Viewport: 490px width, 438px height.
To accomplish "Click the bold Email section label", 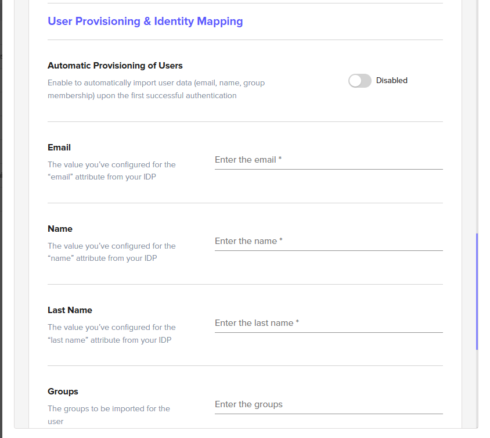I will click(x=59, y=148).
